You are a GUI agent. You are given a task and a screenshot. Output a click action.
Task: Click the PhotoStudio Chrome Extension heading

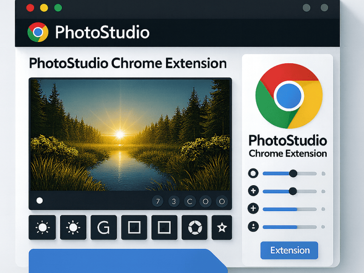click(x=128, y=63)
